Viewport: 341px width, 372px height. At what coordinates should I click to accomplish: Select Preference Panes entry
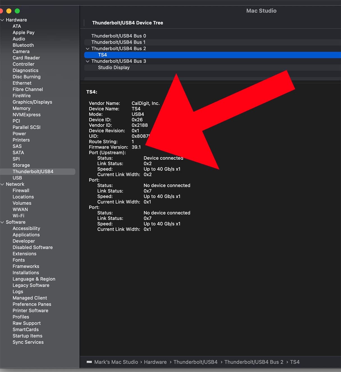[x=32, y=304]
